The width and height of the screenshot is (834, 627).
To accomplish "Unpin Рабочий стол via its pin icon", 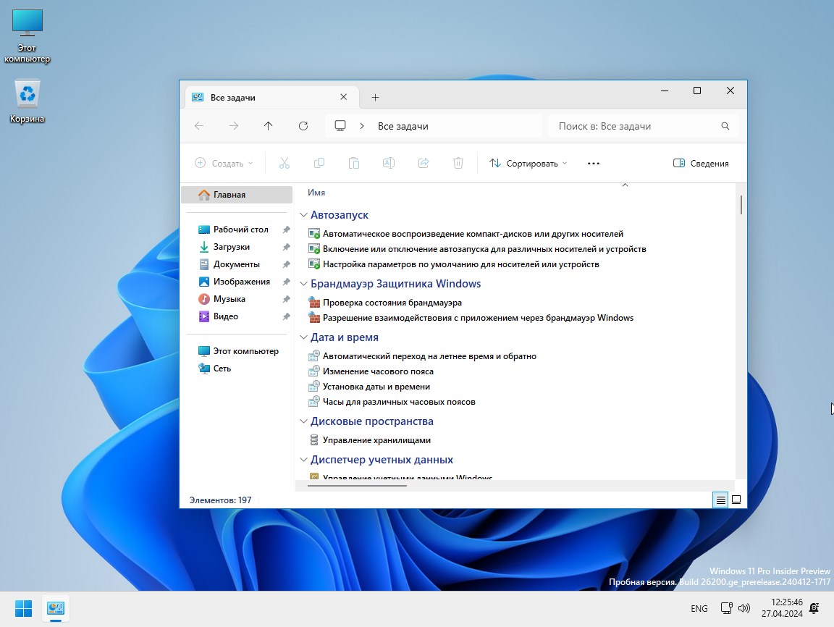I will click(x=286, y=230).
